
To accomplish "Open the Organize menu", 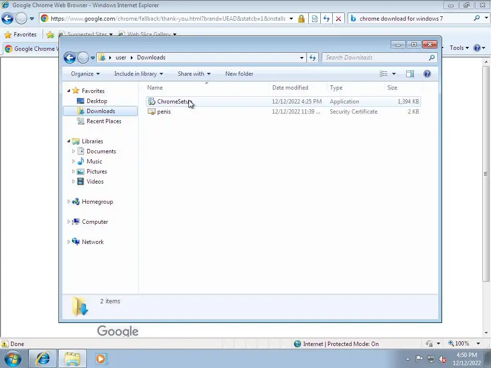I will tap(85, 74).
